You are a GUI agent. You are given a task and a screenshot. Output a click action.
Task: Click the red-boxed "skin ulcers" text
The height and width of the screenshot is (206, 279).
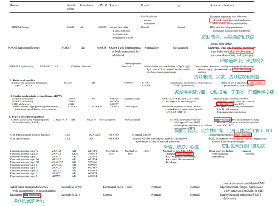click(256, 83)
